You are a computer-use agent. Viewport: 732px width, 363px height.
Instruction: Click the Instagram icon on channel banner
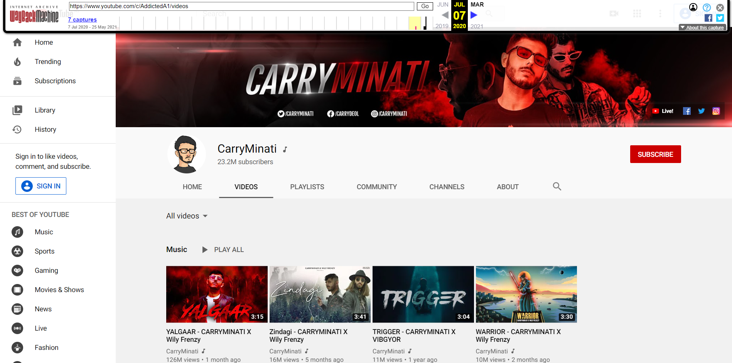pos(716,111)
